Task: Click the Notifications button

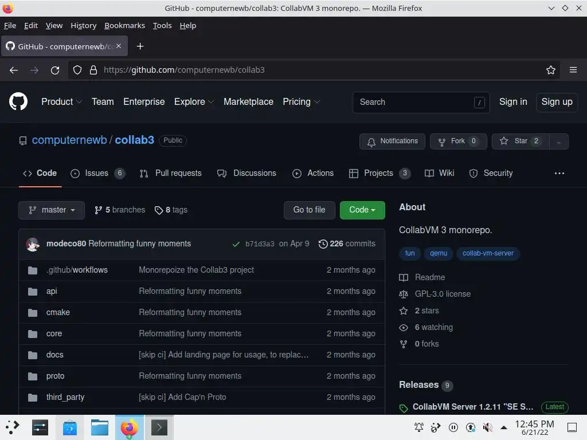Action: coord(392,142)
